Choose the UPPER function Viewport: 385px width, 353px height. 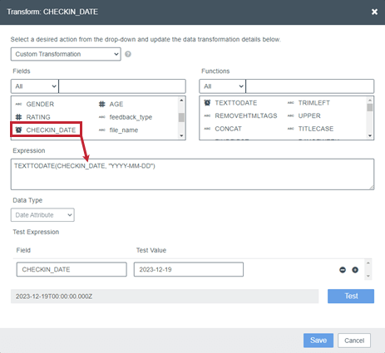pyautogui.click(x=304, y=115)
